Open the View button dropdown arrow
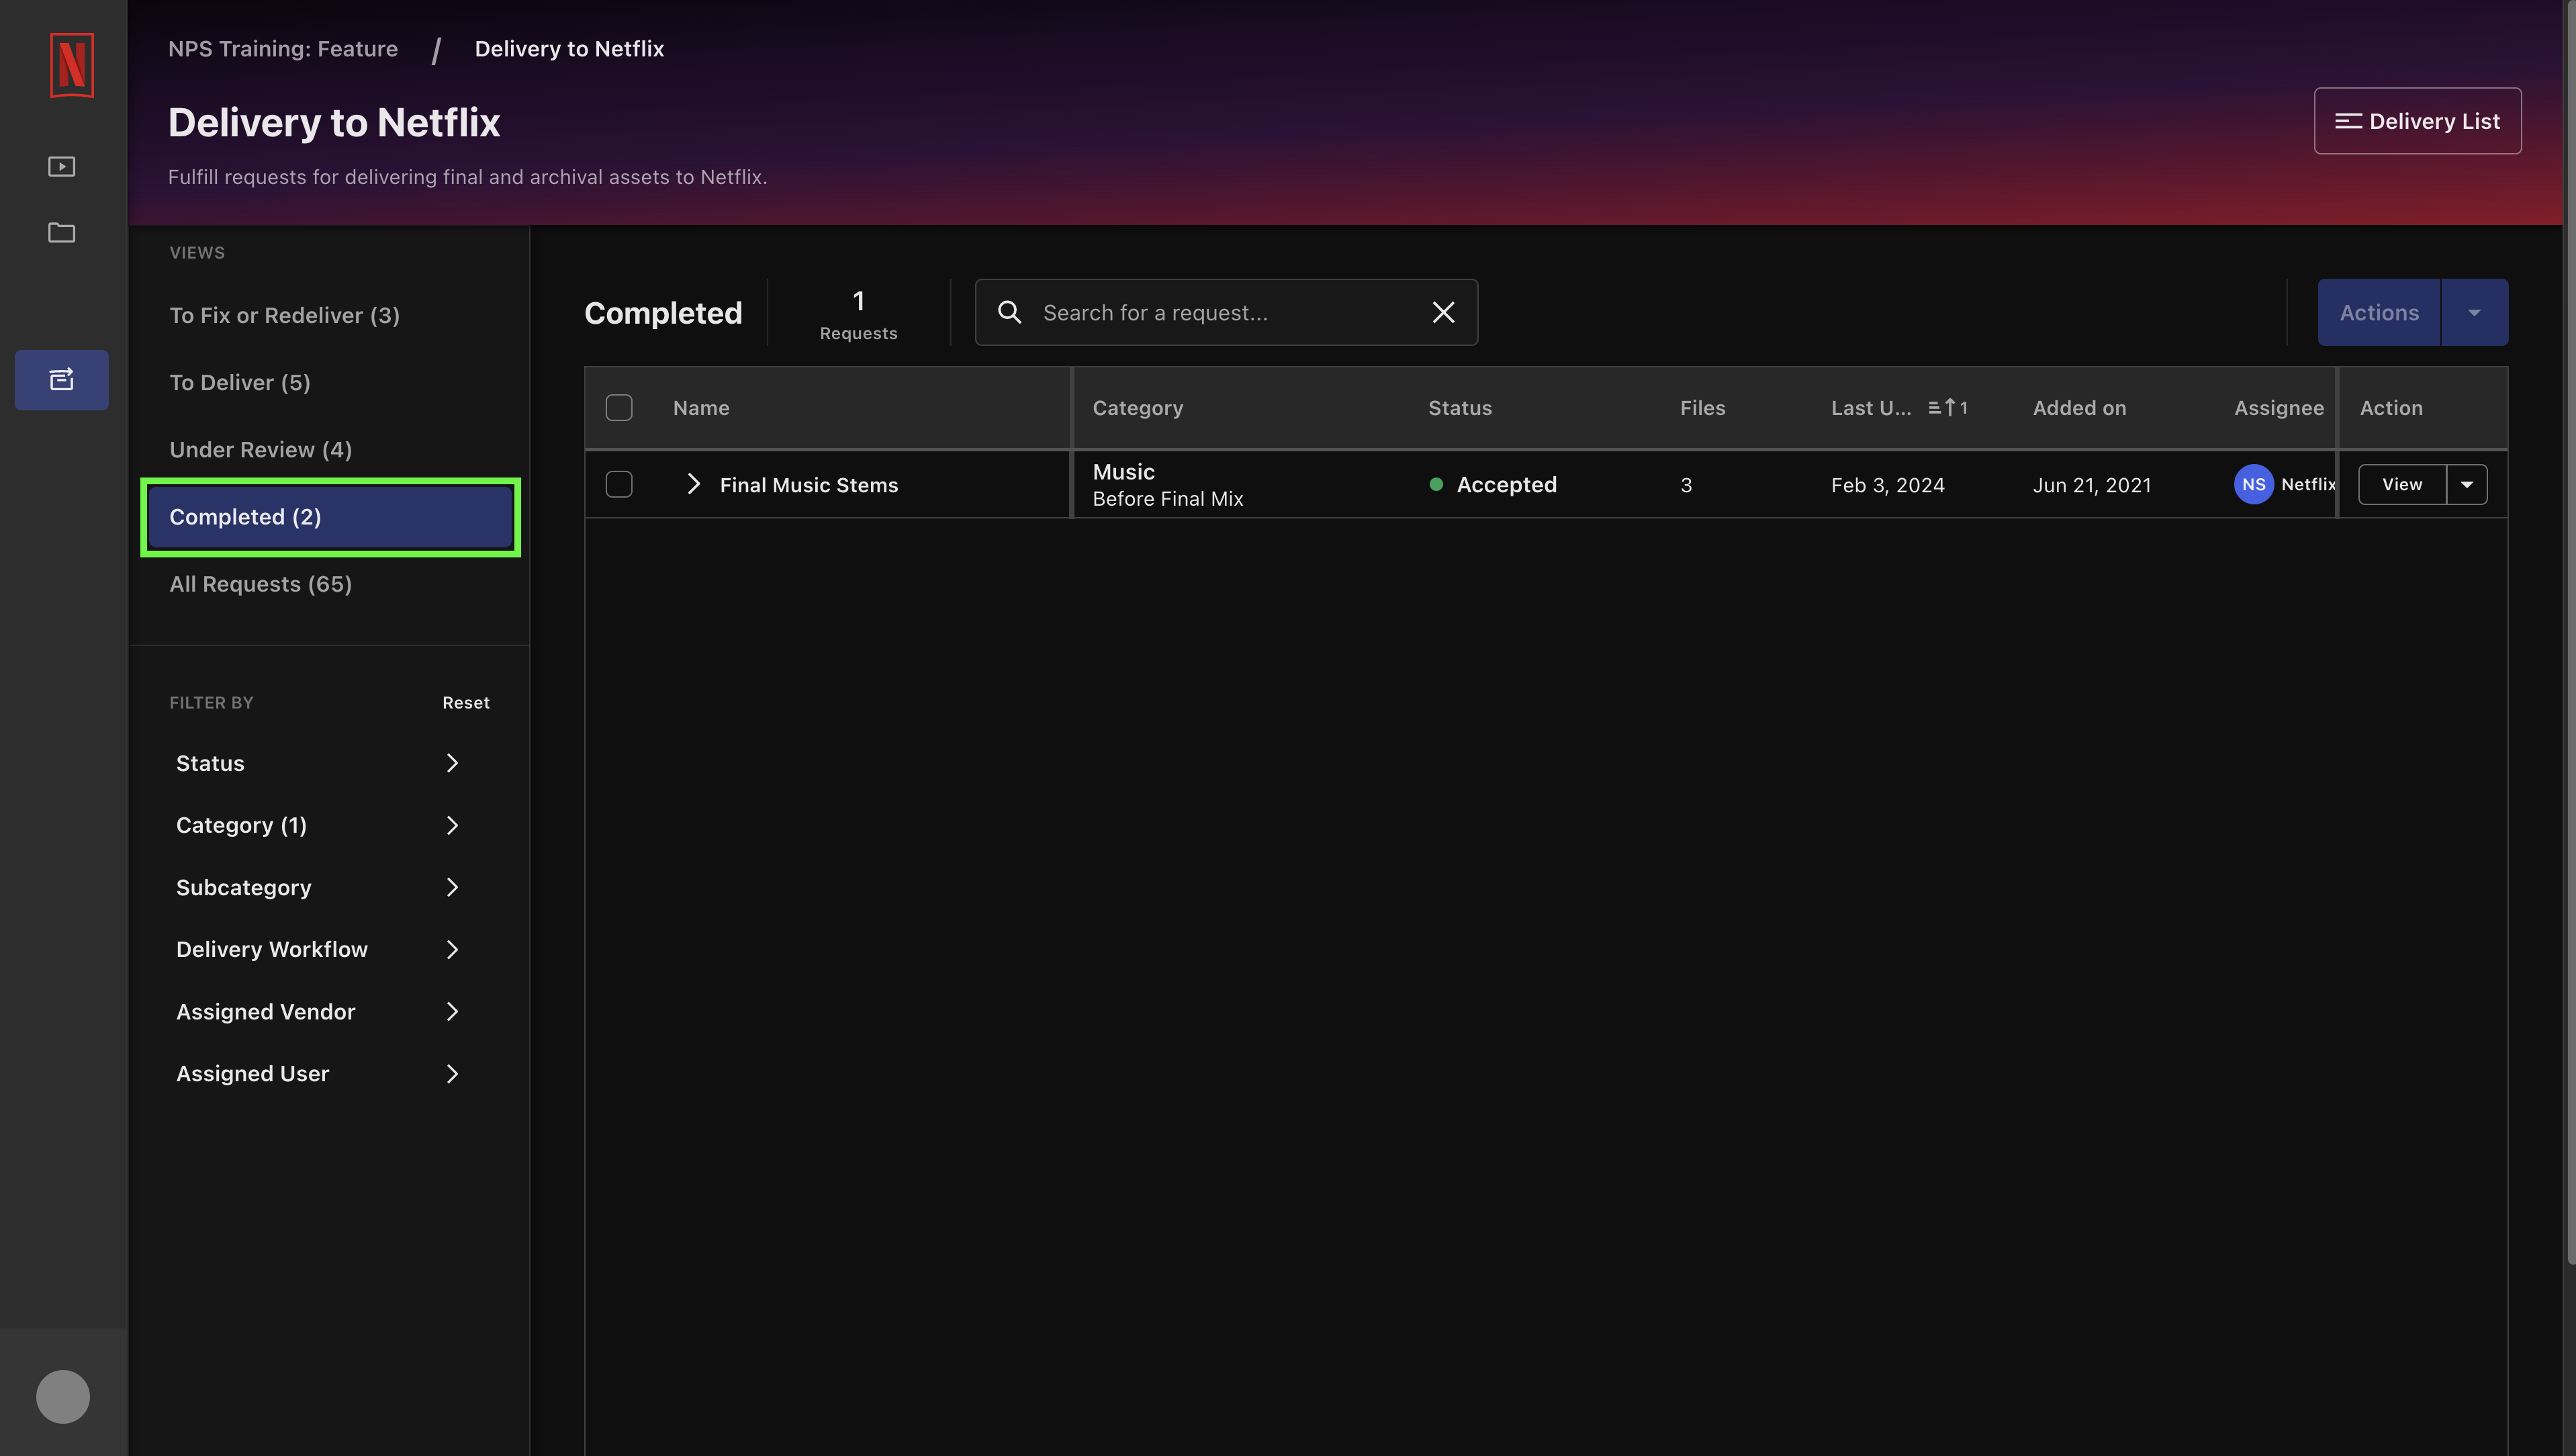The width and height of the screenshot is (2576, 1456). pyautogui.click(x=2467, y=484)
